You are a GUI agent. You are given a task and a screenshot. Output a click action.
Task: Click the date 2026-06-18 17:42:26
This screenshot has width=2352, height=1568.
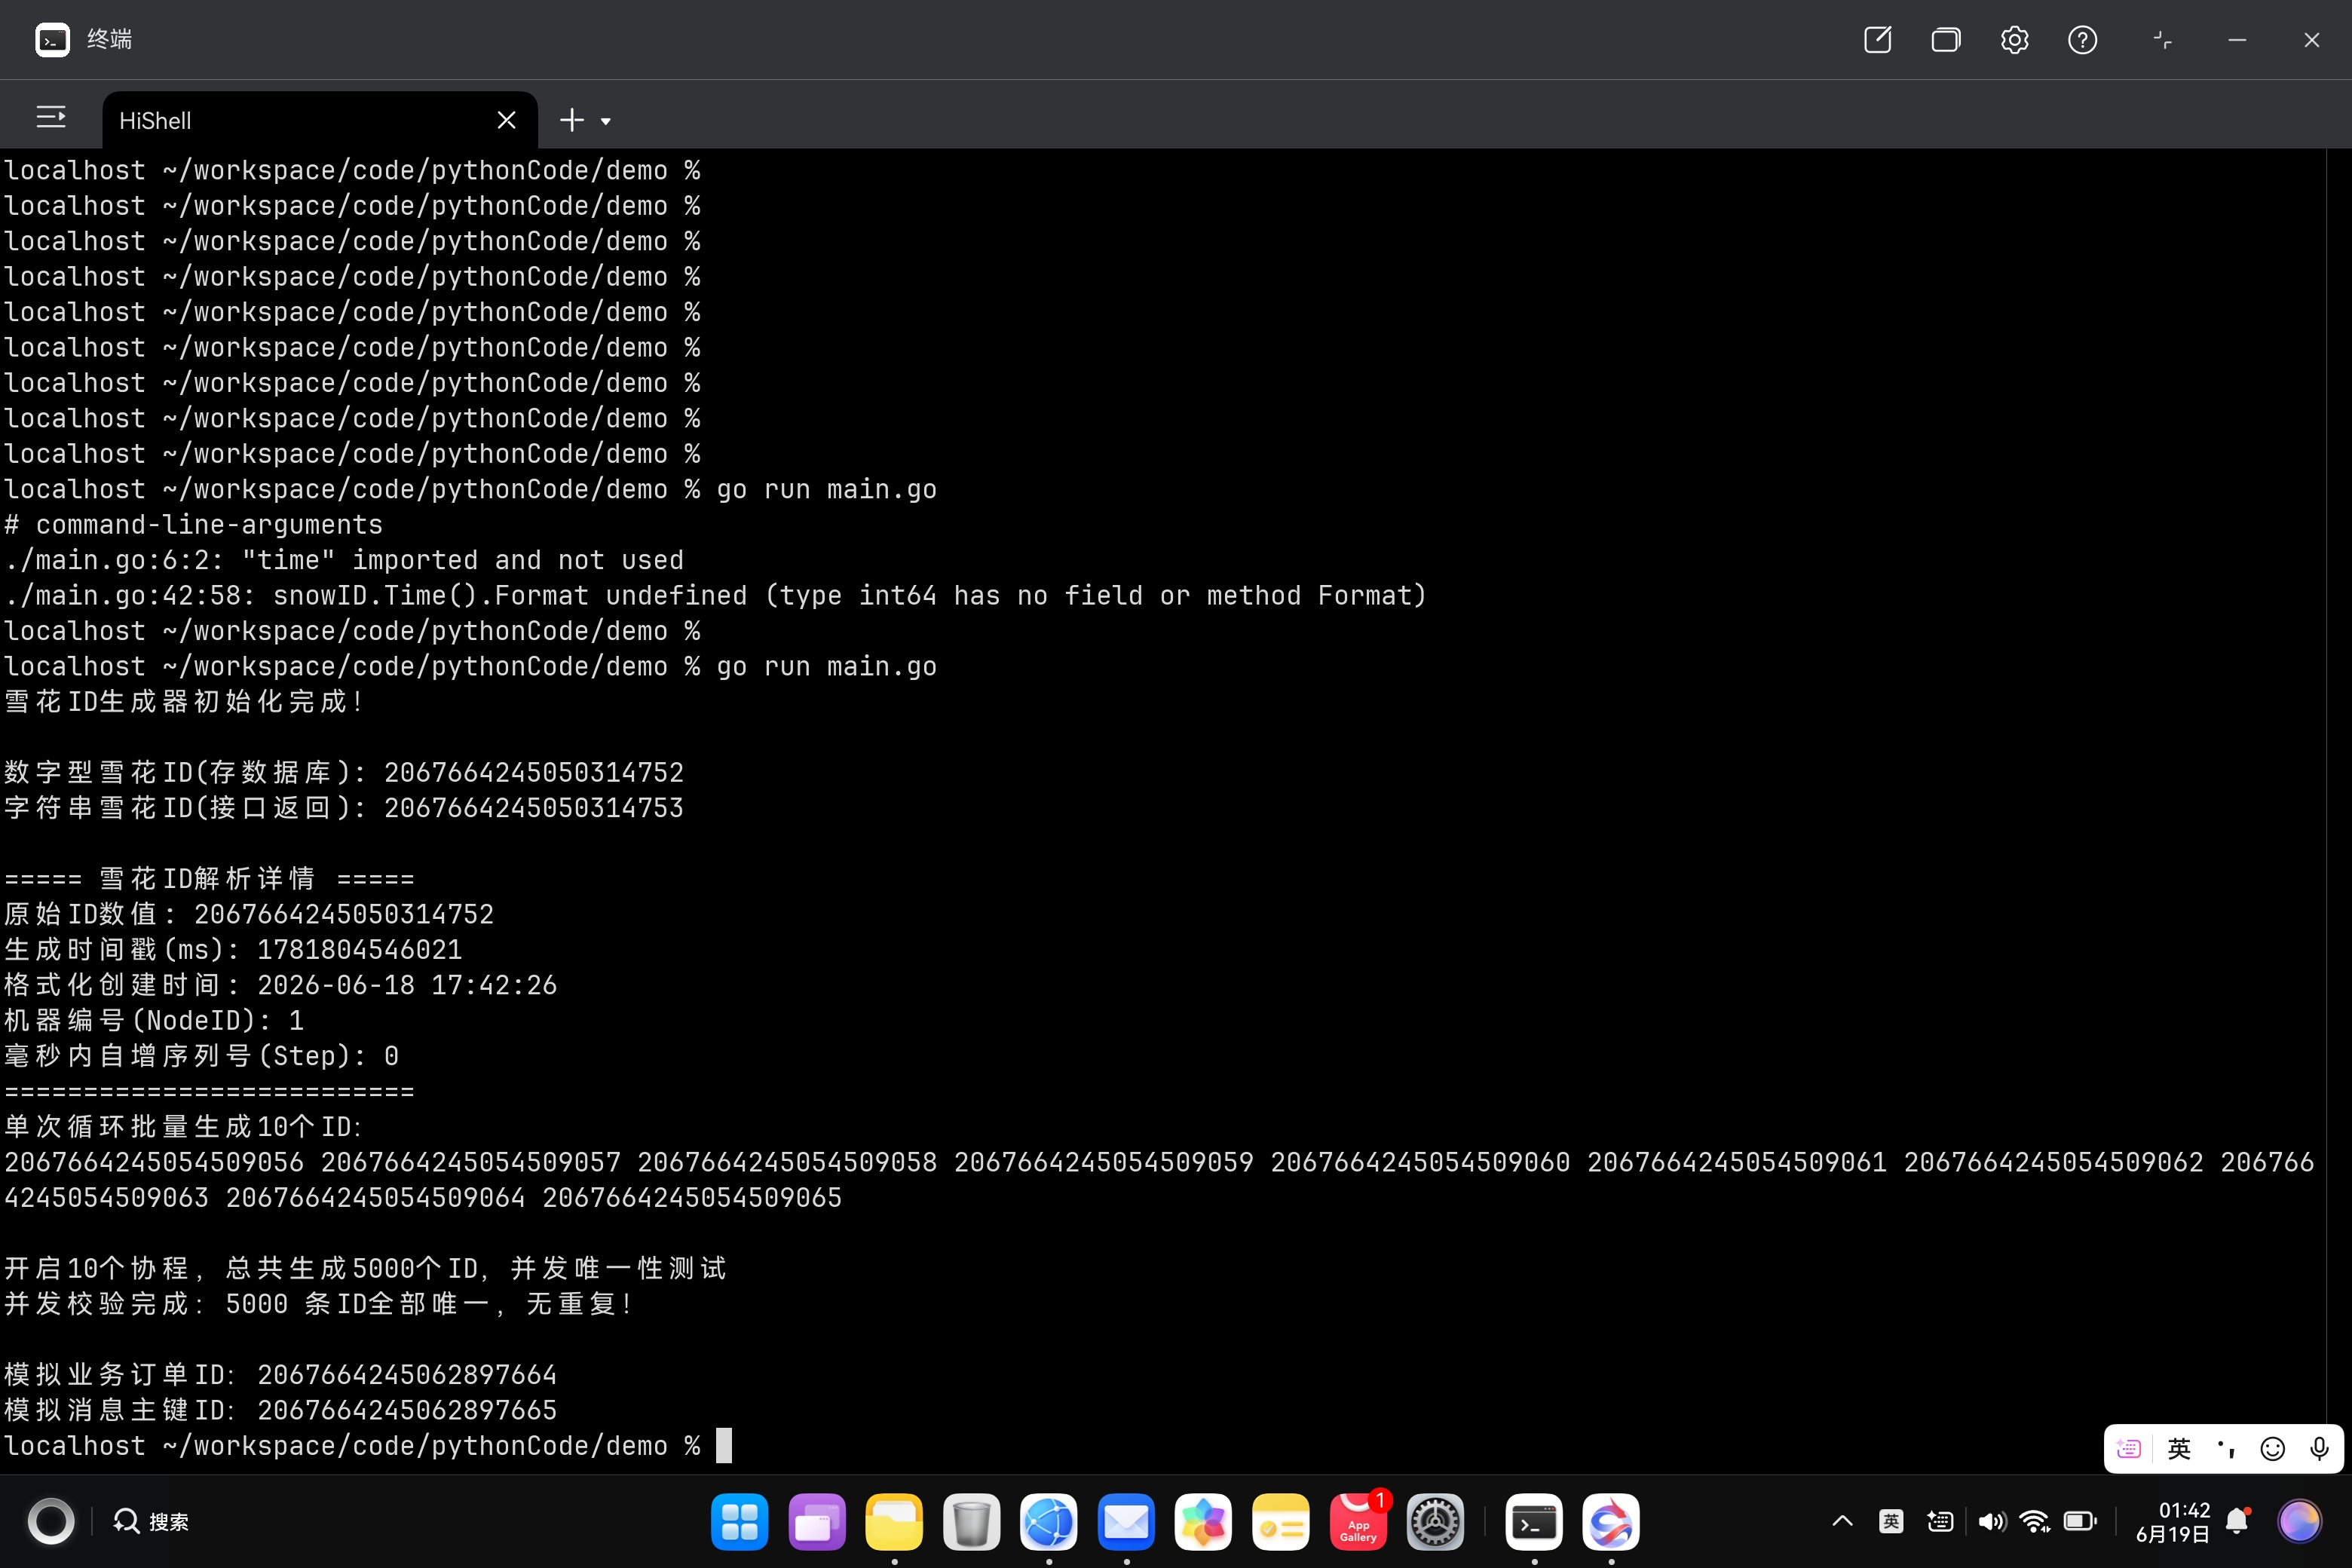click(x=407, y=985)
